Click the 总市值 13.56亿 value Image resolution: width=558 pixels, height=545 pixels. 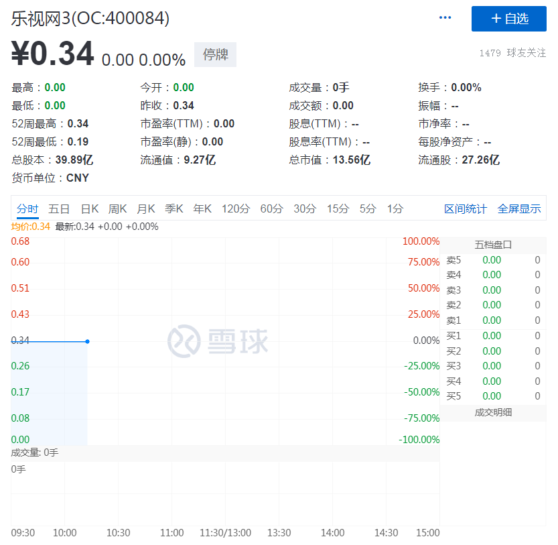tap(352, 160)
